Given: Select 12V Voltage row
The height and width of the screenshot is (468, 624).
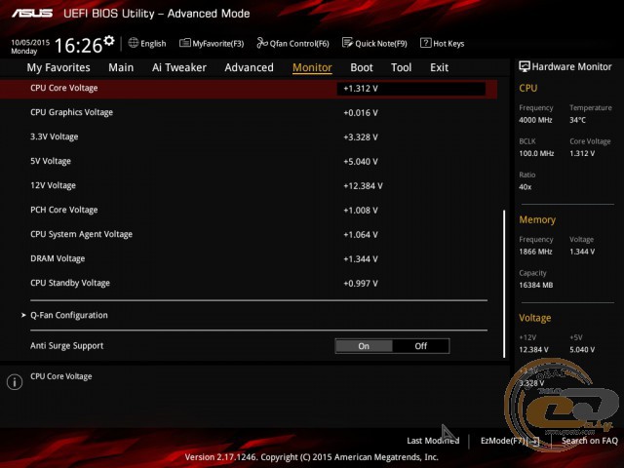Looking at the screenshot, I should [249, 185].
